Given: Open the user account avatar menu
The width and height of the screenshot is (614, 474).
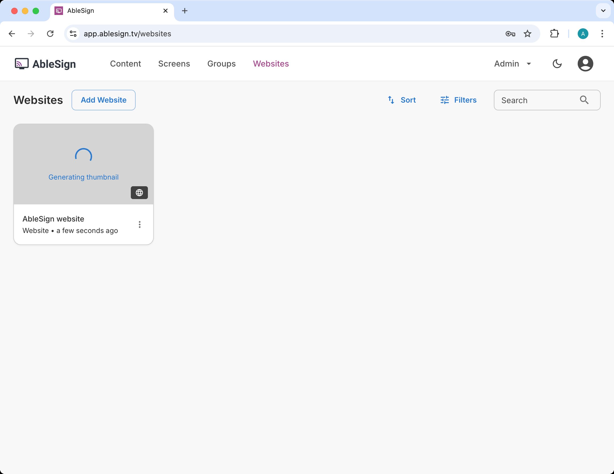Looking at the screenshot, I should click(585, 64).
